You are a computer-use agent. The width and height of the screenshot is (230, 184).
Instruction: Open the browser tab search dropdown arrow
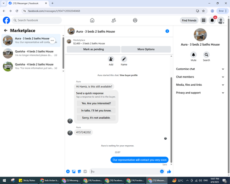(x=4, y=3)
